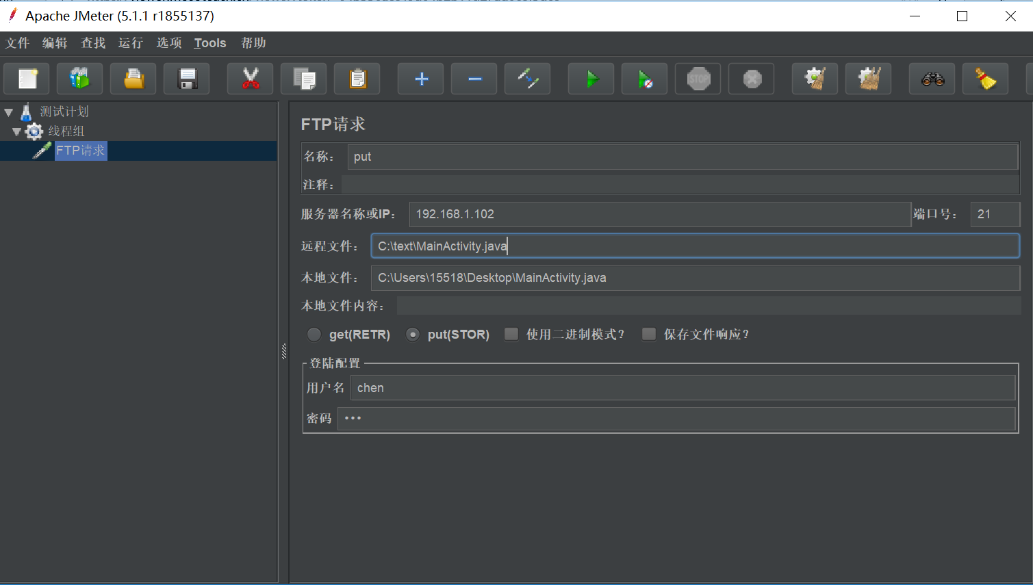This screenshot has width=1033, height=585.
Task: Select the get(RETR) radio button
Action: tap(314, 335)
